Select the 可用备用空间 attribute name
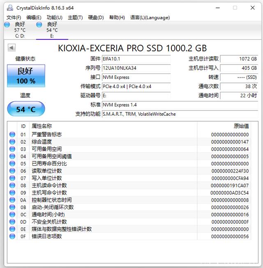This screenshot has height=268, width=263. click(46, 149)
